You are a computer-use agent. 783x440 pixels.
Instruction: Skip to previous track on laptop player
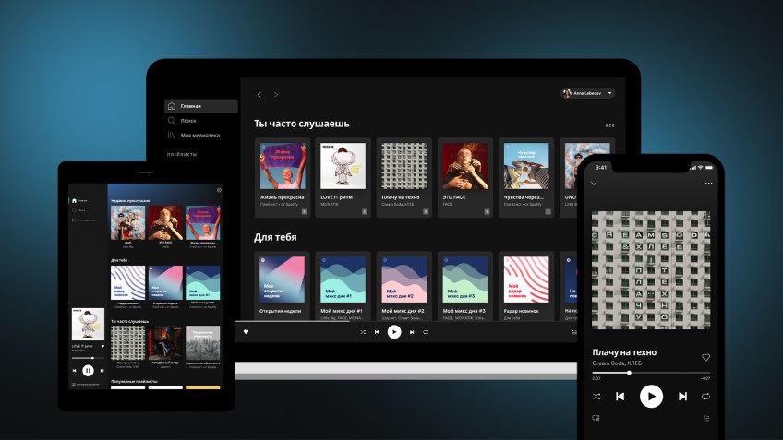(x=377, y=332)
